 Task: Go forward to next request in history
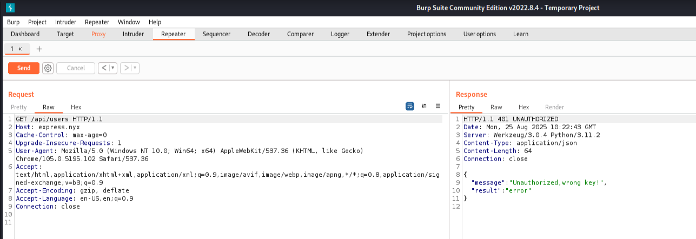coord(126,68)
